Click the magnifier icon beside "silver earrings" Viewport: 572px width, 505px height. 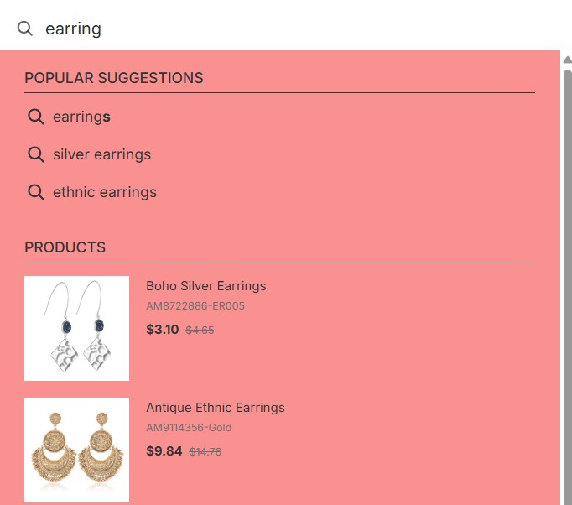(x=36, y=154)
